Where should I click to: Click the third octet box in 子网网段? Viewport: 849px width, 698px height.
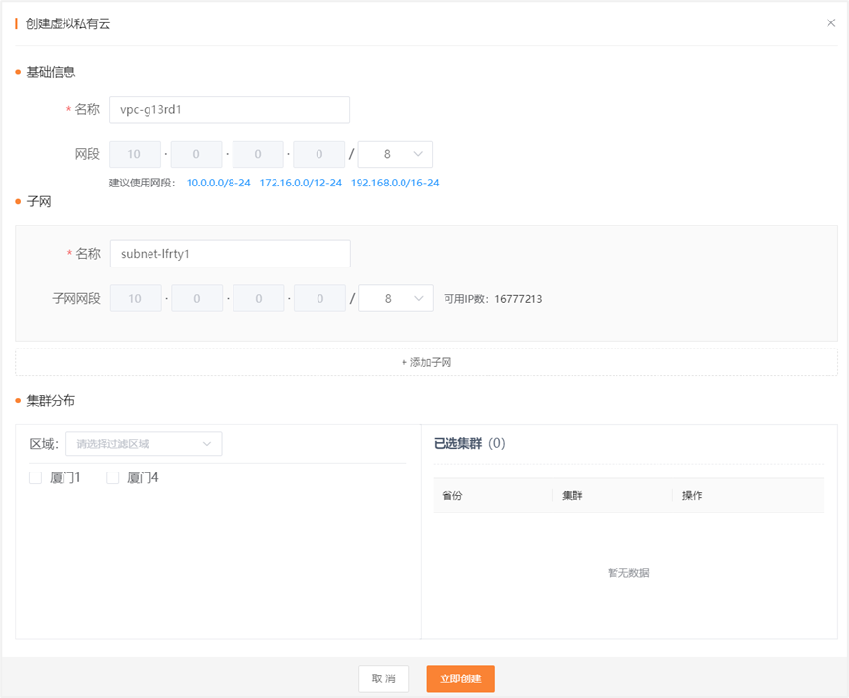point(259,298)
